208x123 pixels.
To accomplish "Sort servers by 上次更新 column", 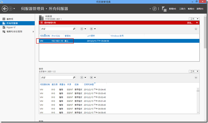I will point(91,36).
